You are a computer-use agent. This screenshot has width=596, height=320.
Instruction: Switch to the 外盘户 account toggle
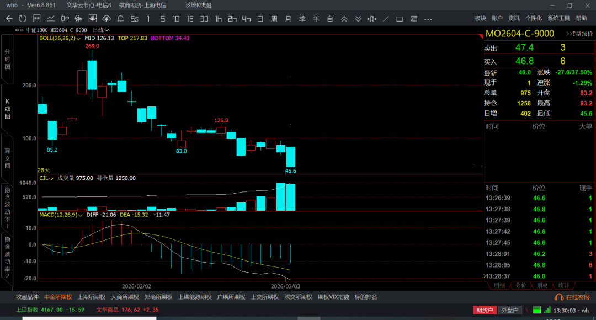510,310
